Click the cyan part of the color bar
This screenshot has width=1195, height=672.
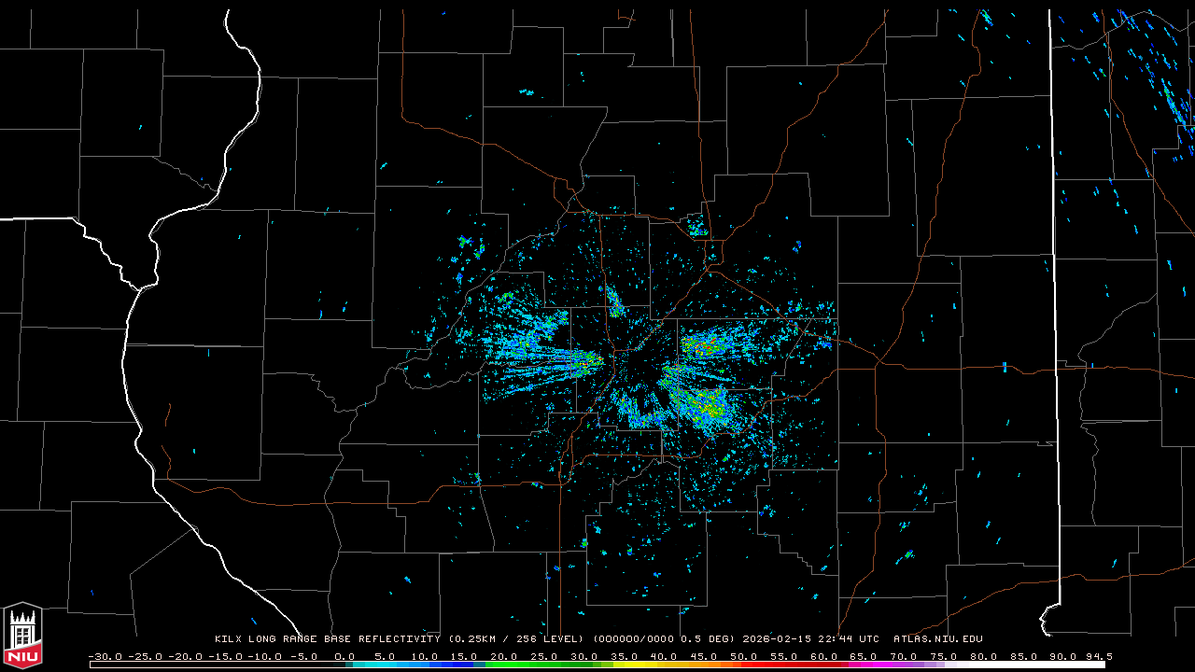[x=373, y=665]
